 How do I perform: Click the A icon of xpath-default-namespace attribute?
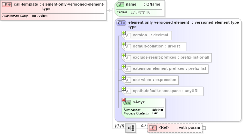[127, 91]
